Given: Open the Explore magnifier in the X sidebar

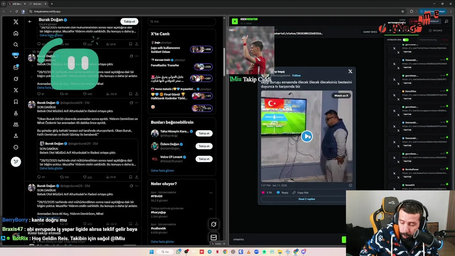Looking at the screenshot, I should click(x=16, y=44).
